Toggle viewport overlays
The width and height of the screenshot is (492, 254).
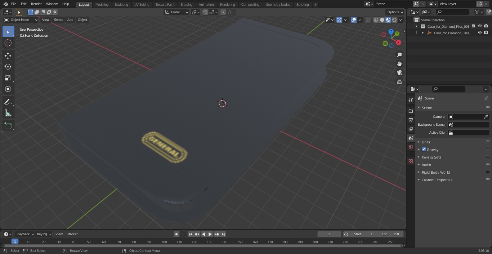pyautogui.click(x=354, y=20)
